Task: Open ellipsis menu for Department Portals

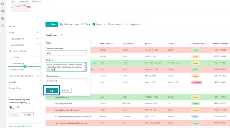Action: (37, 51)
